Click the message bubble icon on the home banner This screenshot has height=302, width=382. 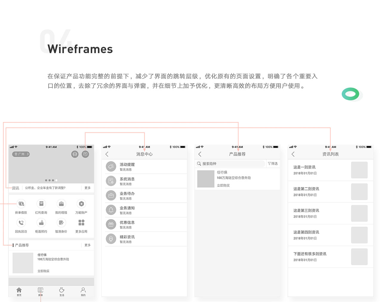click(x=85, y=154)
